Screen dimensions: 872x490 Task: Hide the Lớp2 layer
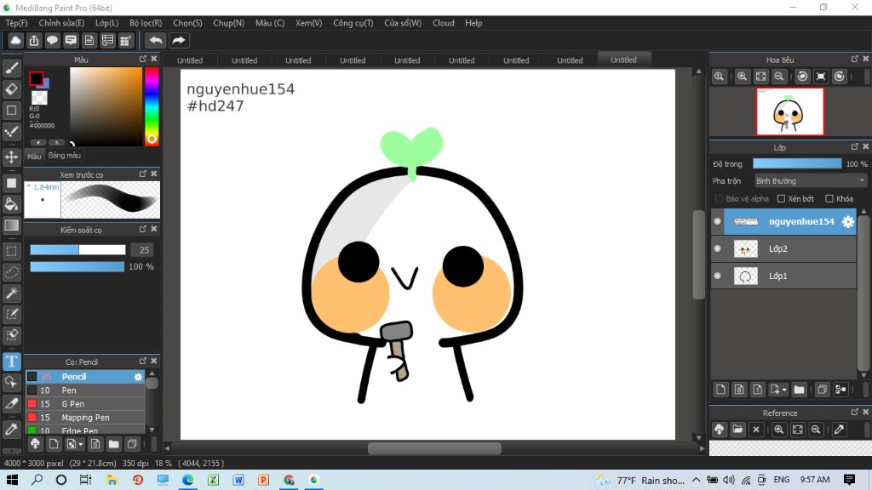[717, 248]
